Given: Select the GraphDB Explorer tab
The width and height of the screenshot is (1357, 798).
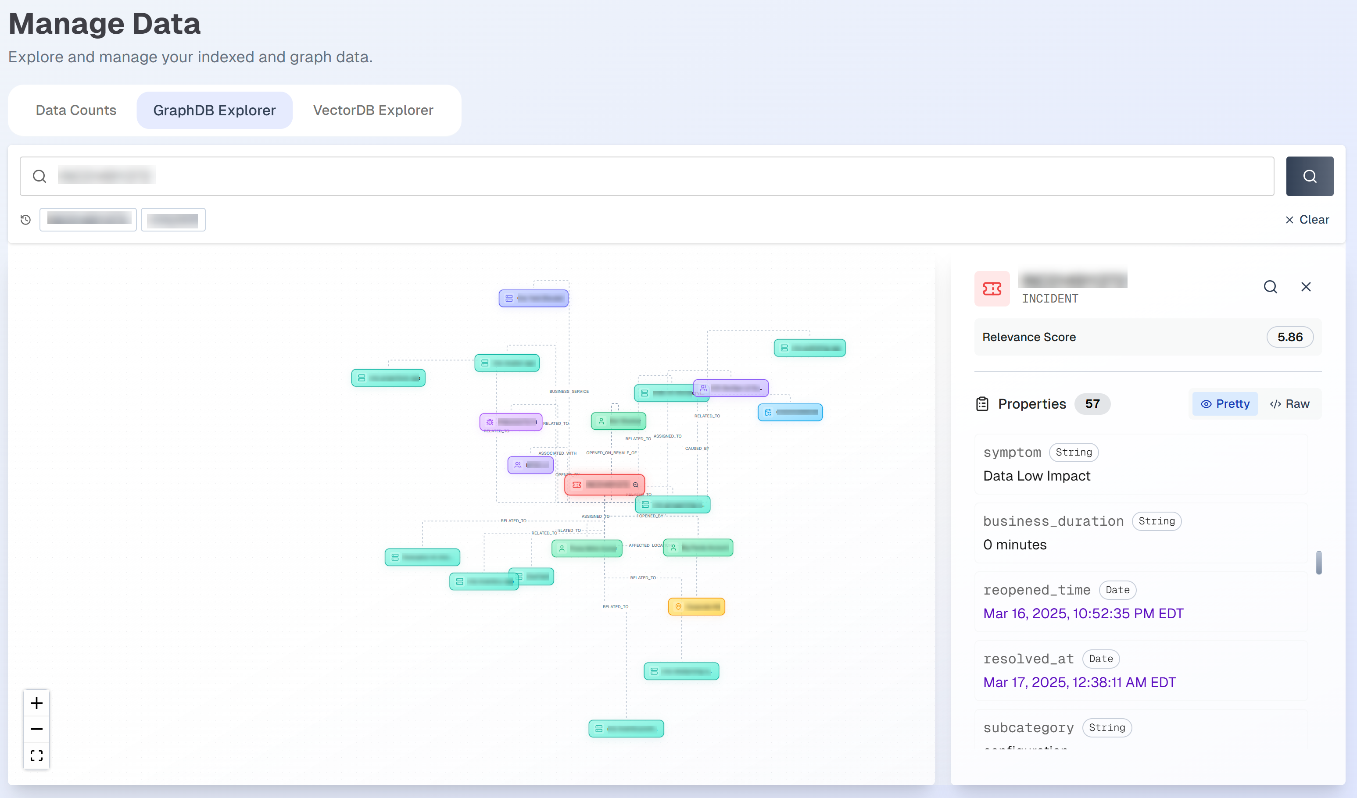Looking at the screenshot, I should (x=214, y=110).
